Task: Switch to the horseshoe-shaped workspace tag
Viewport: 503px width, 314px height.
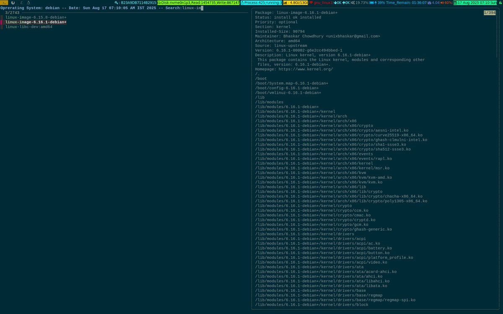Action: click(x=13, y=3)
